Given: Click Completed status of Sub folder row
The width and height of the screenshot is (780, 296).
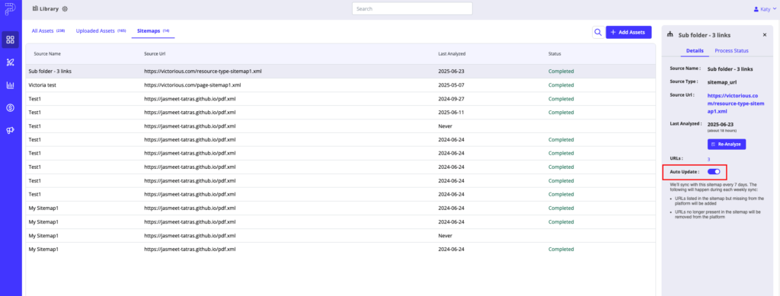Looking at the screenshot, I should point(561,71).
